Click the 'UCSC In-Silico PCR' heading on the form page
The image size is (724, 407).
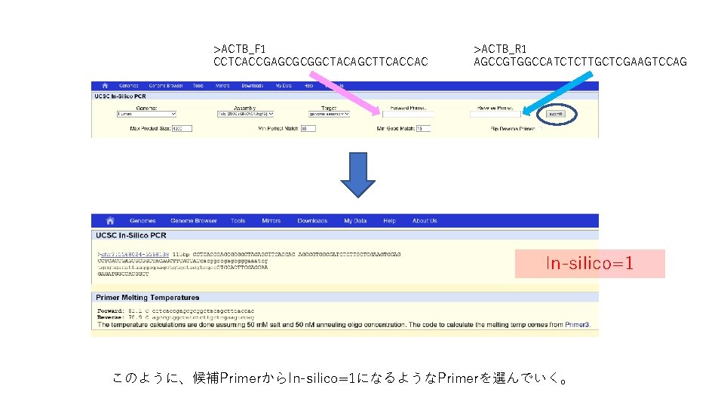[120, 96]
